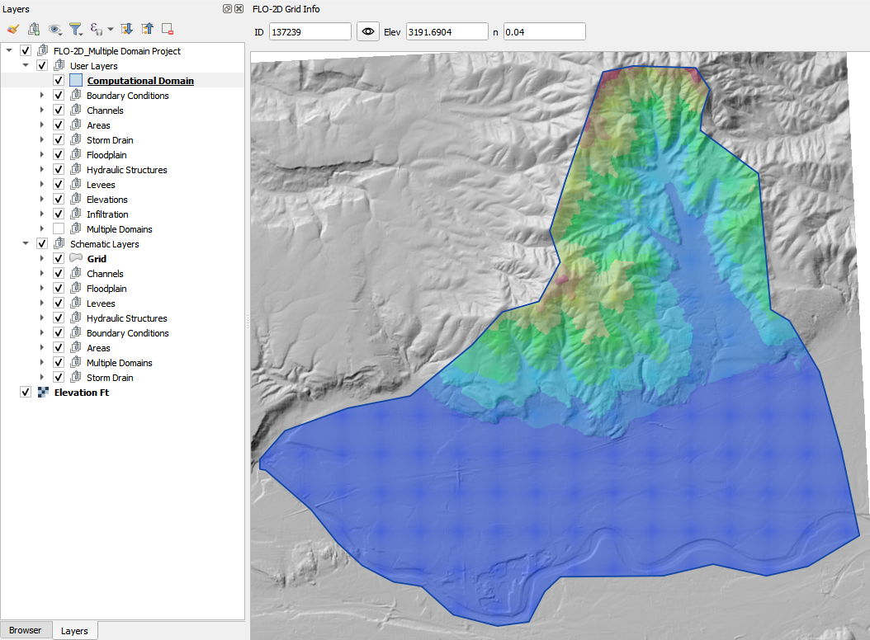Click the Collapse All layers icon

(147, 29)
